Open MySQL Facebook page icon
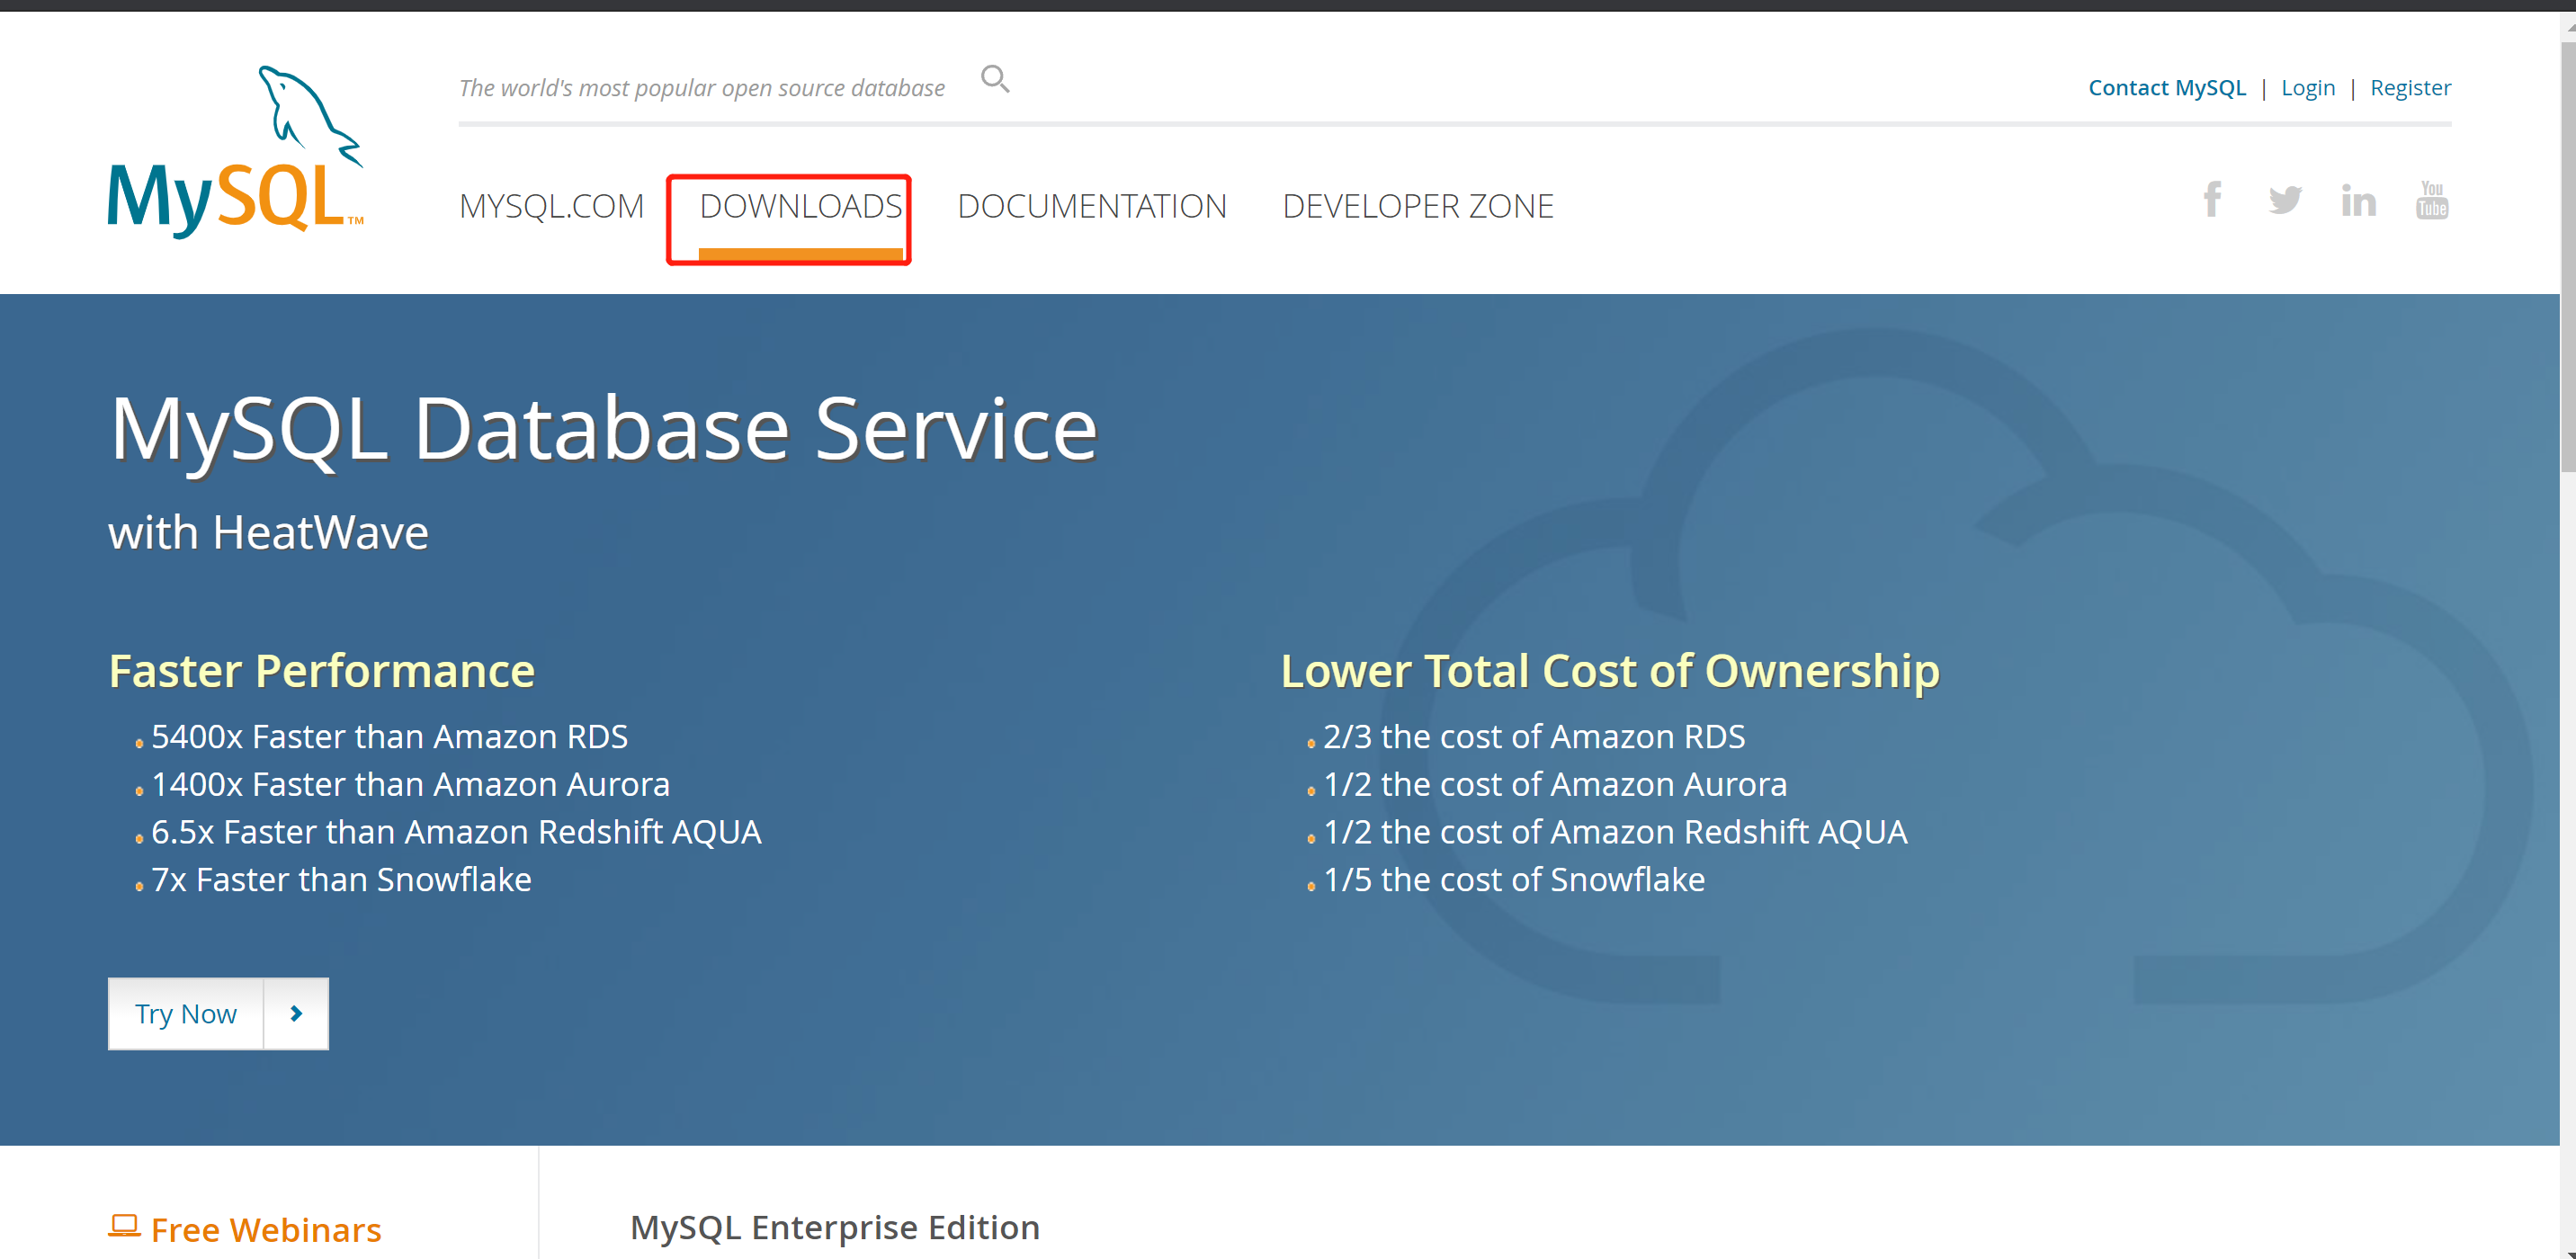 click(2212, 200)
